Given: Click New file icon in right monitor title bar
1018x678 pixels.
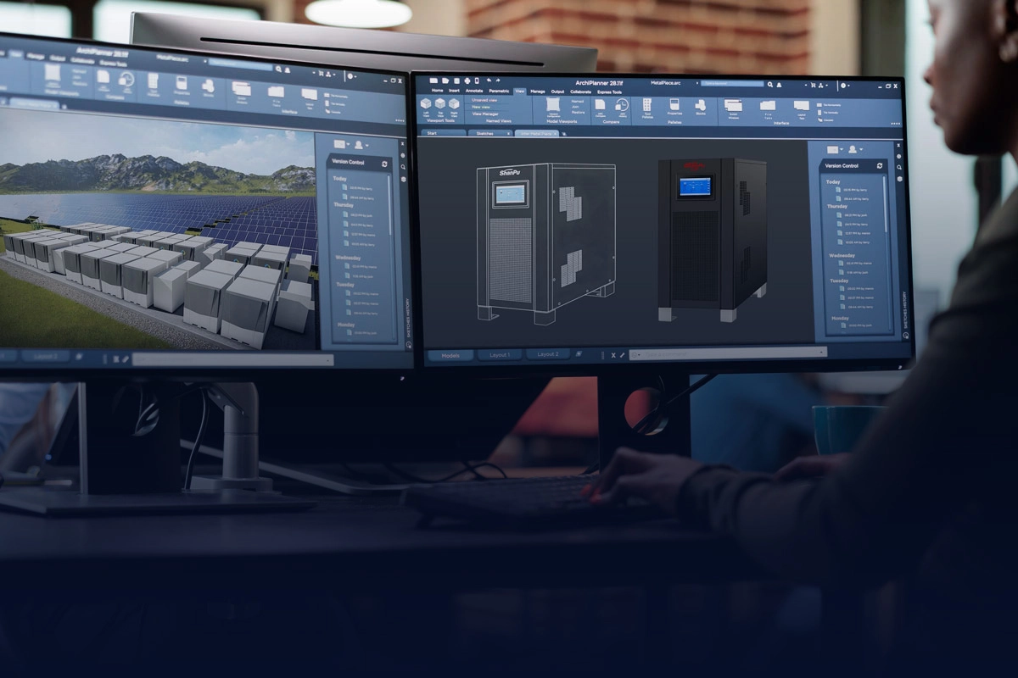Looking at the screenshot, I should [433, 81].
